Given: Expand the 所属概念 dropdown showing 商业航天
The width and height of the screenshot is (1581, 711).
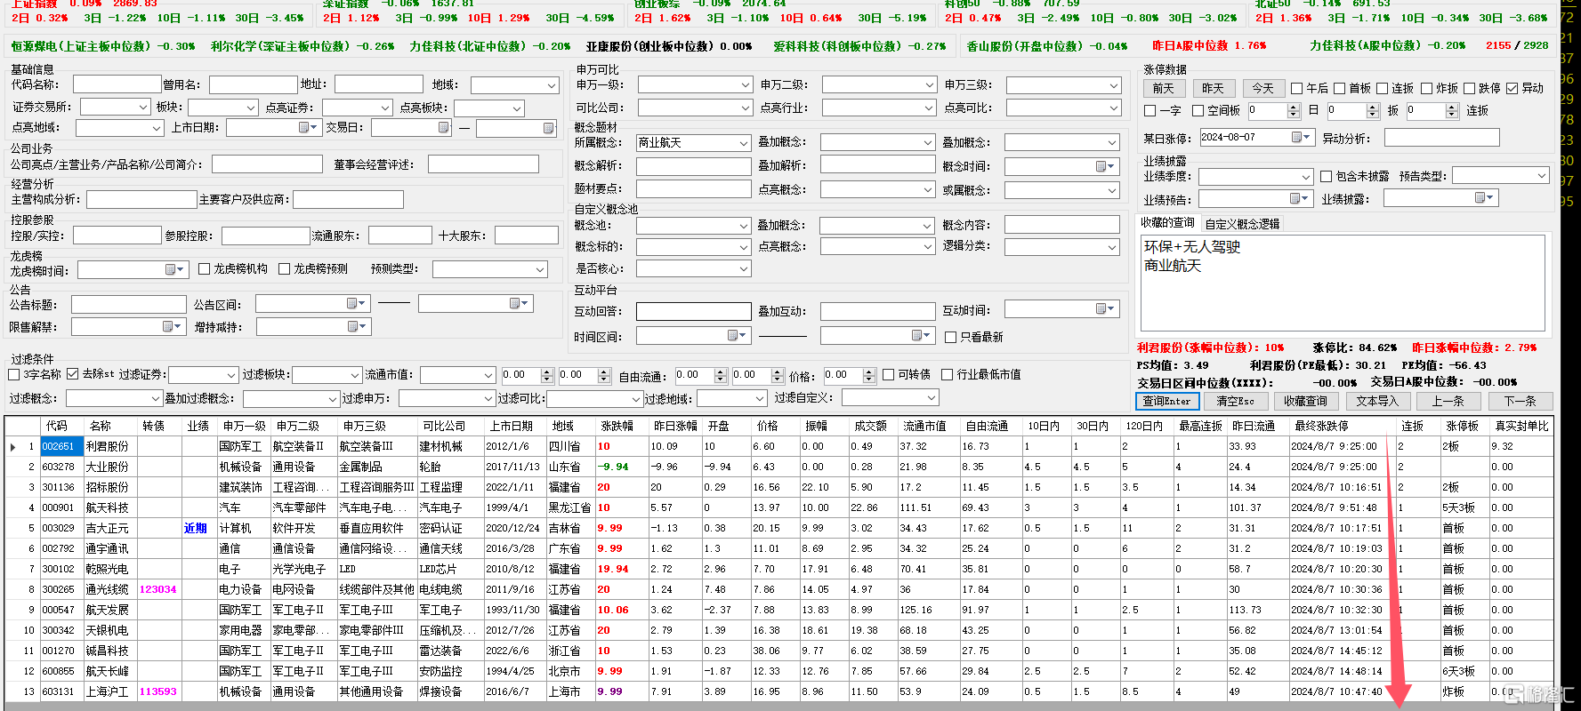Looking at the screenshot, I should [x=745, y=142].
